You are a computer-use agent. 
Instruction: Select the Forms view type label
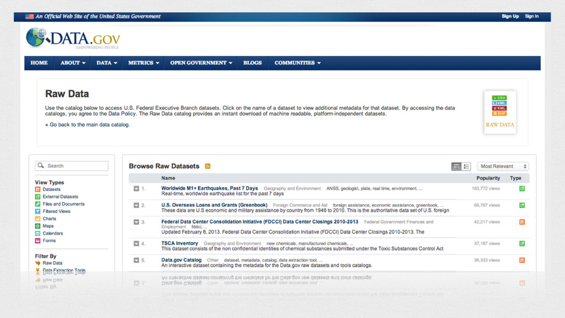(x=49, y=241)
